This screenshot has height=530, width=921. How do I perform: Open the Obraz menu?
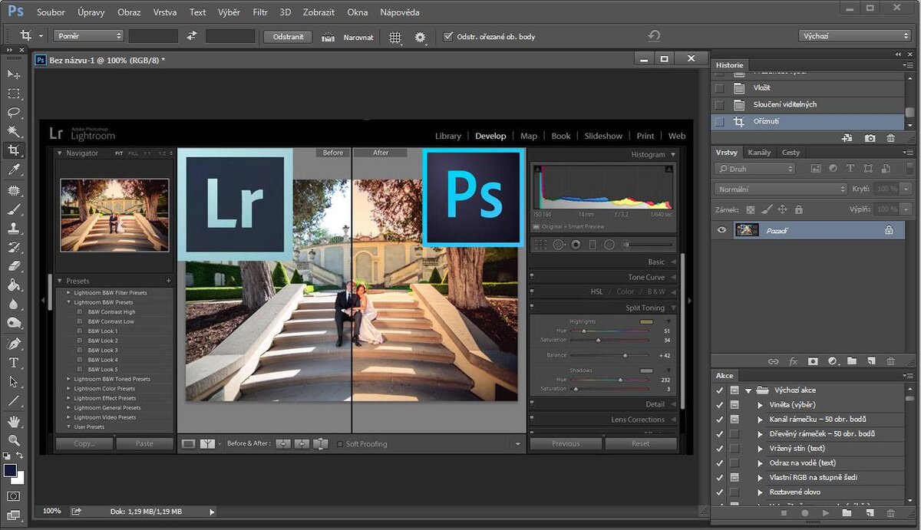129,12
